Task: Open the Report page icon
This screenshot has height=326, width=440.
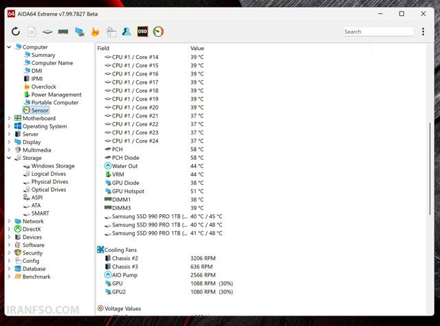Action: coord(32,32)
